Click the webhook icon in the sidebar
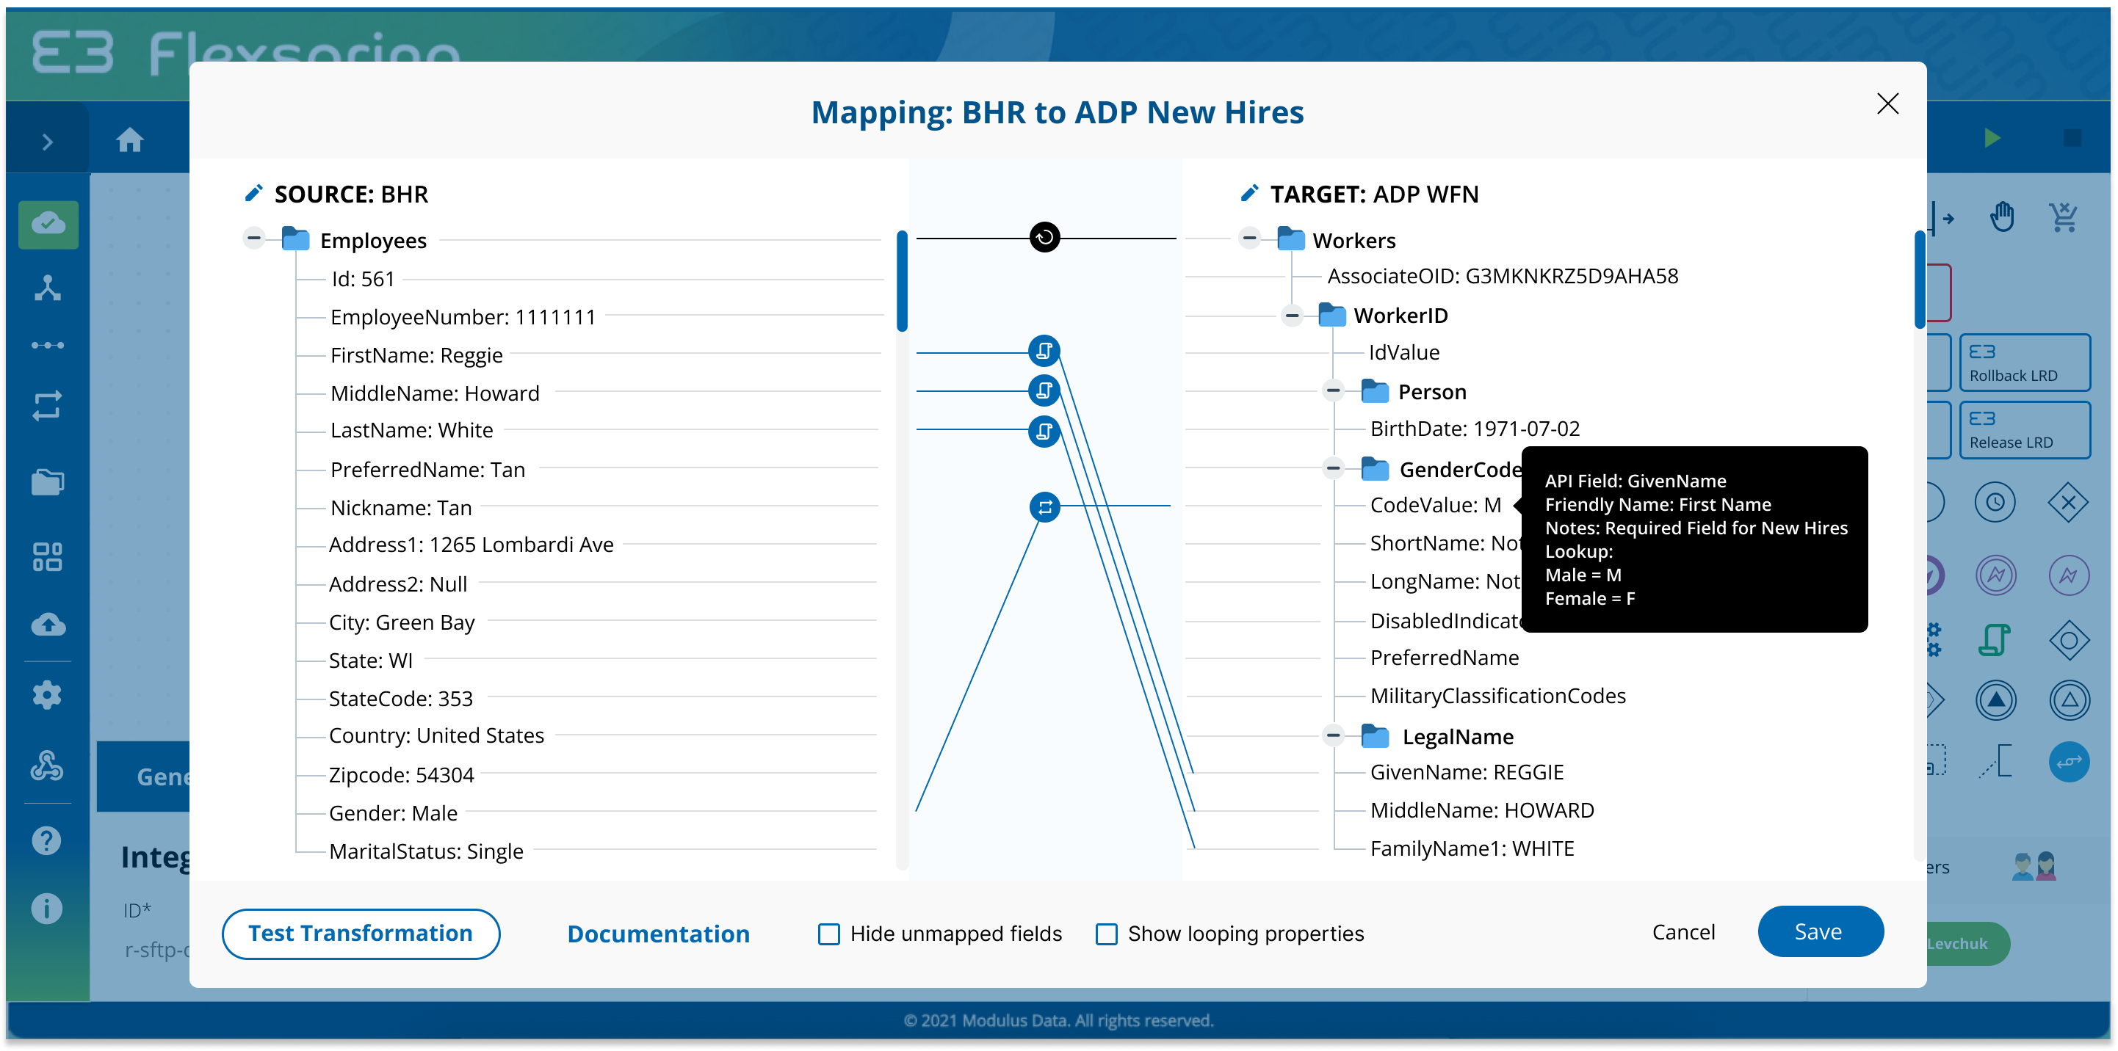 click(x=47, y=765)
